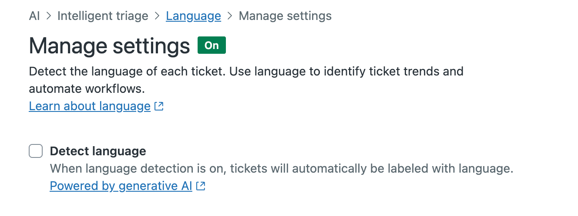Open the Language breadcrumb link
578x216 pixels.
pyautogui.click(x=193, y=16)
